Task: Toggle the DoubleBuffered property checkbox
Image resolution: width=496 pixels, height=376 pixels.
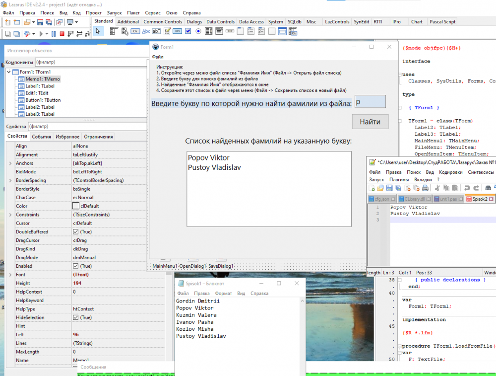Action: [76, 231]
